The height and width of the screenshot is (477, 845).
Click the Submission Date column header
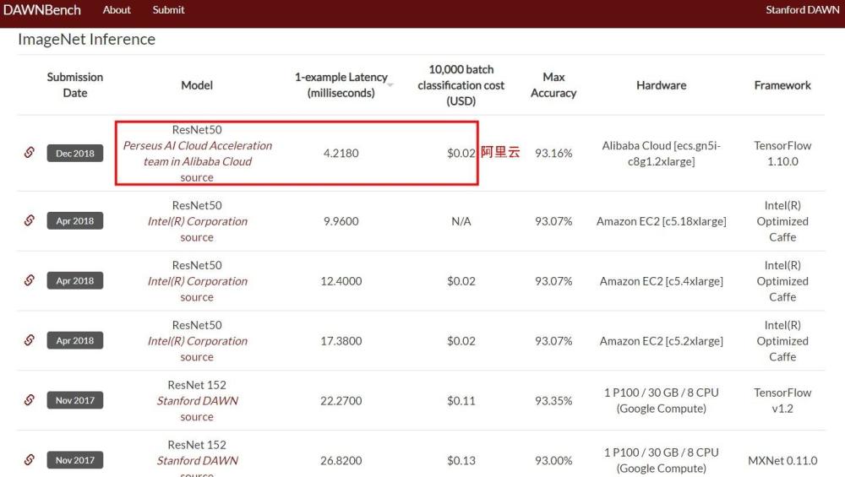coord(75,85)
